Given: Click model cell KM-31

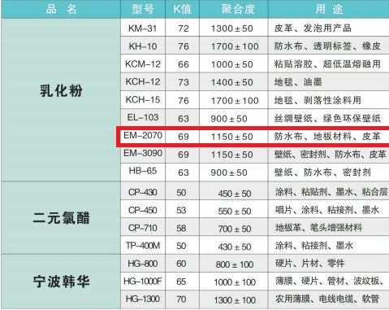Looking at the screenshot, I should click(x=143, y=28).
